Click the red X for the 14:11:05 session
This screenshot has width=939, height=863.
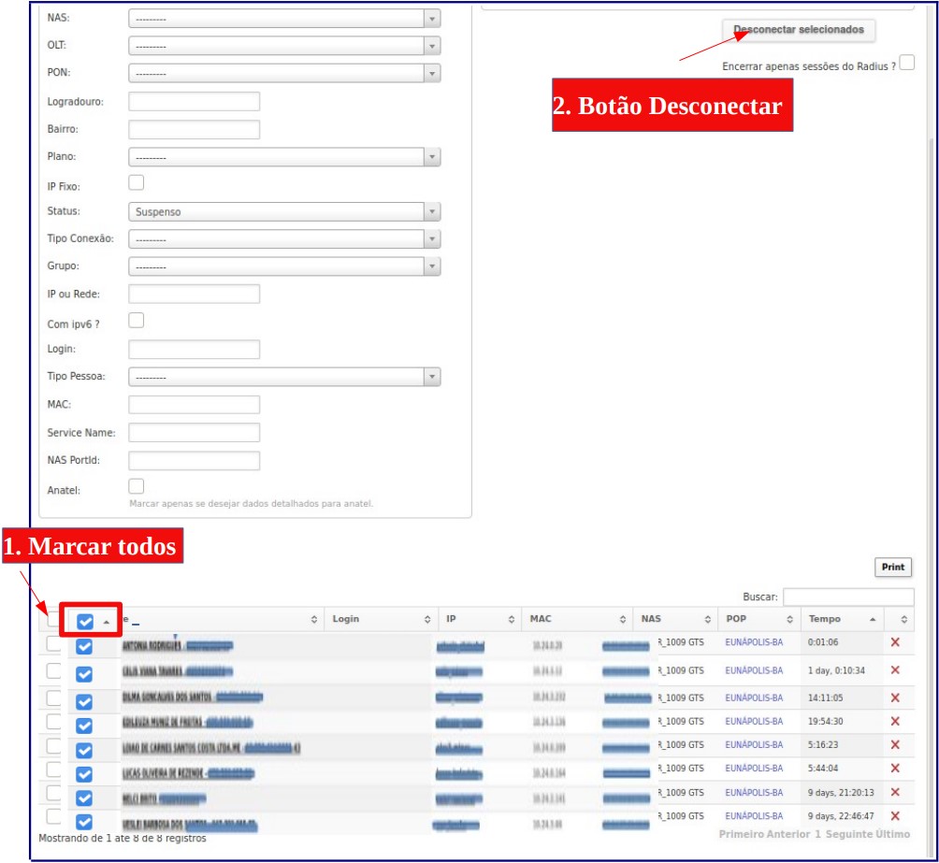[x=895, y=698]
